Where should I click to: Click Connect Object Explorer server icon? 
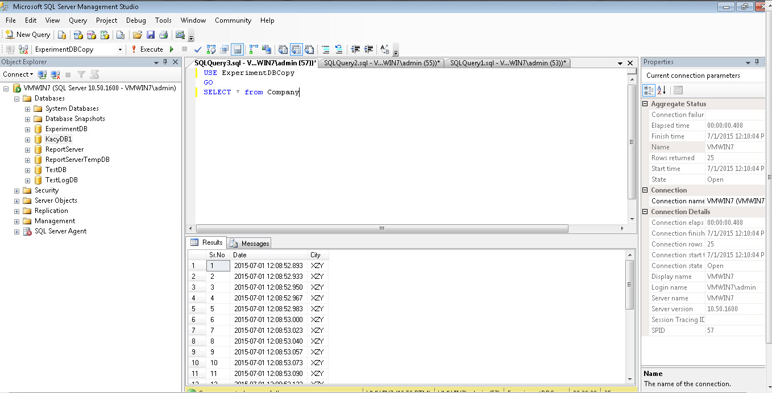point(42,74)
